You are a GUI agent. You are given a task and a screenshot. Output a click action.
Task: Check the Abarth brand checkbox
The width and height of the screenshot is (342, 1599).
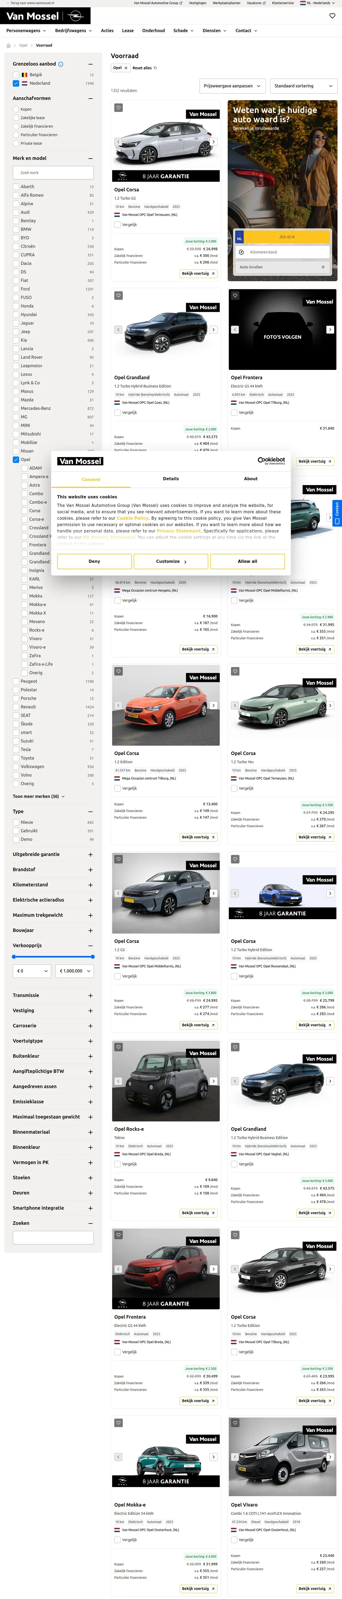(16, 187)
